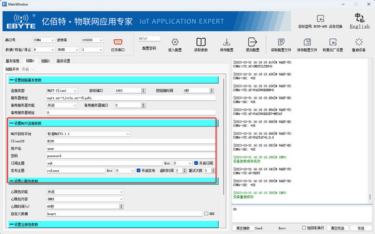Click the EBYTE logo in the banner

(x=21, y=21)
